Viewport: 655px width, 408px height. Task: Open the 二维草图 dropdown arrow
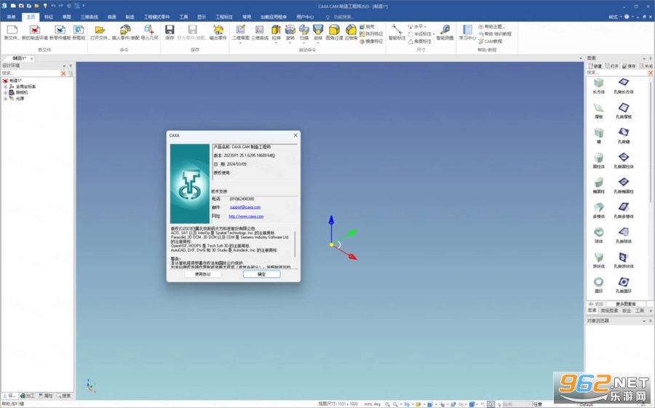click(x=240, y=43)
